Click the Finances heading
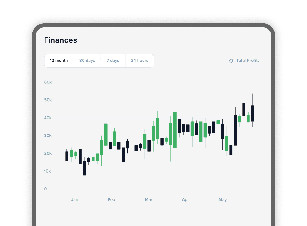Viewport: 307px width, 226px height. (x=61, y=40)
